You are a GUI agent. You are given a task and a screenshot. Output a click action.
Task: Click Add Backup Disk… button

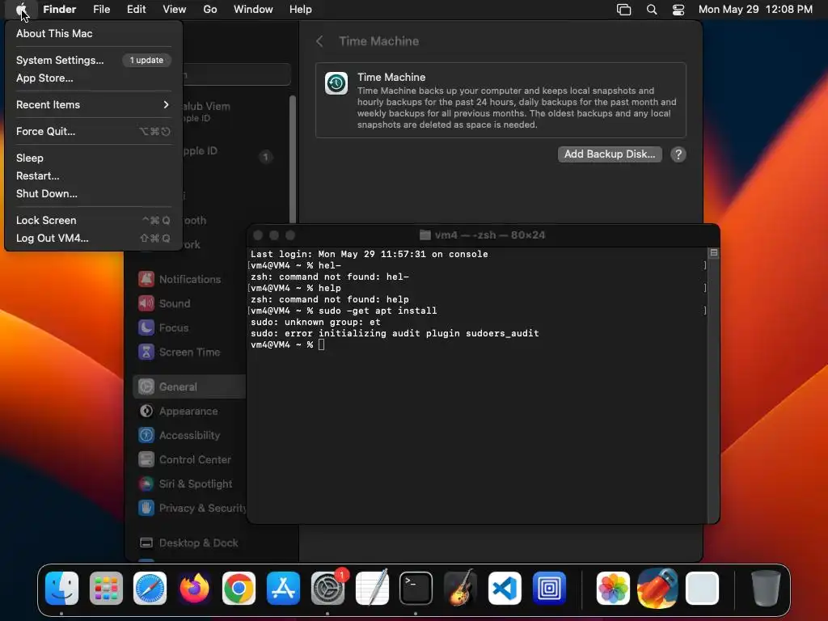coord(610,154)
